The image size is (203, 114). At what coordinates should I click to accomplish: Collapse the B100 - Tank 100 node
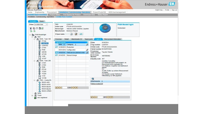(x=34, y=39)
